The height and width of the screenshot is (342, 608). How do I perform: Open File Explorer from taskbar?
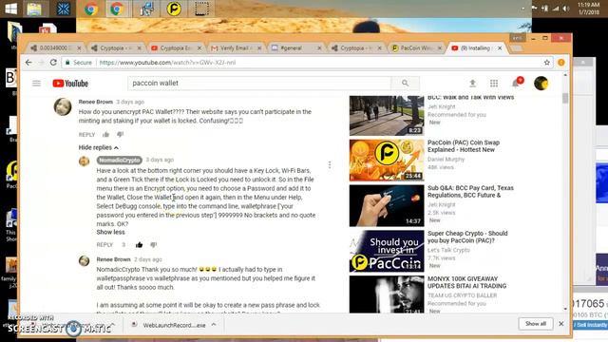pos(34,9)
